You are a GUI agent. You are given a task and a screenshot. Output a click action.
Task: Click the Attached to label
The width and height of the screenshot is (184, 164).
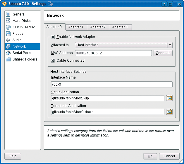point(60,45)
